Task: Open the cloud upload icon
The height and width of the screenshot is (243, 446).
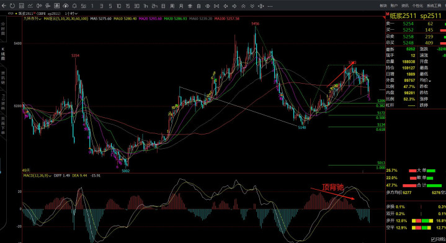Action: [65, 6]
